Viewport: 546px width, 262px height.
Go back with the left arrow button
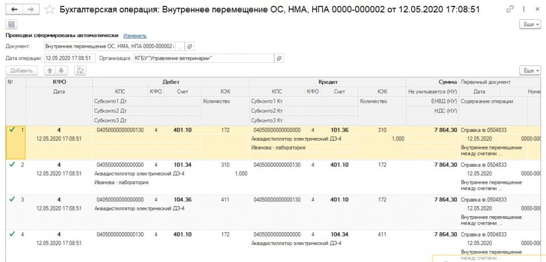point(14,10)
